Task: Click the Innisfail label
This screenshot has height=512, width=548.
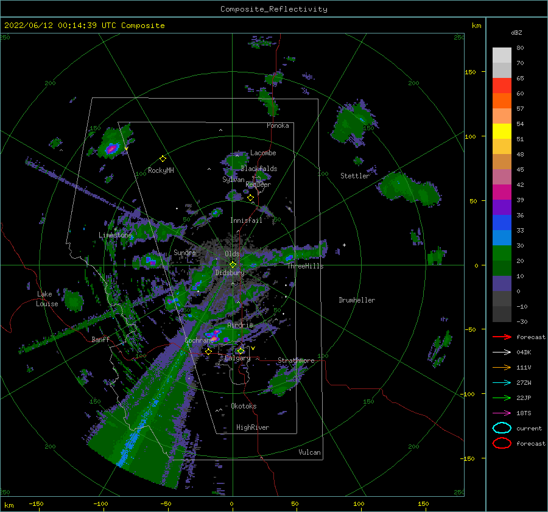Action: pos(246,220)
